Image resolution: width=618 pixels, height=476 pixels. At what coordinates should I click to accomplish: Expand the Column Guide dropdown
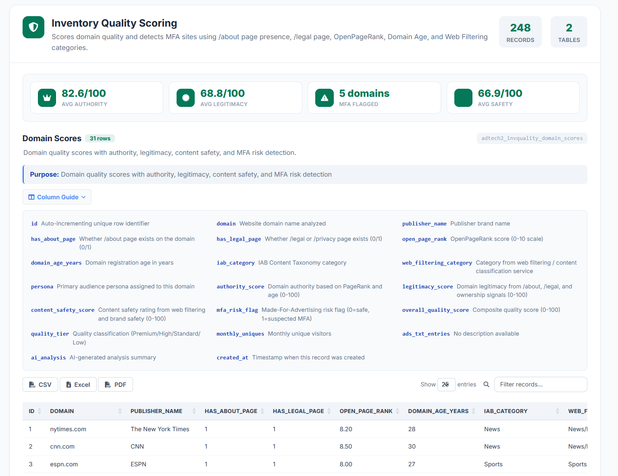tap(57, 197)
